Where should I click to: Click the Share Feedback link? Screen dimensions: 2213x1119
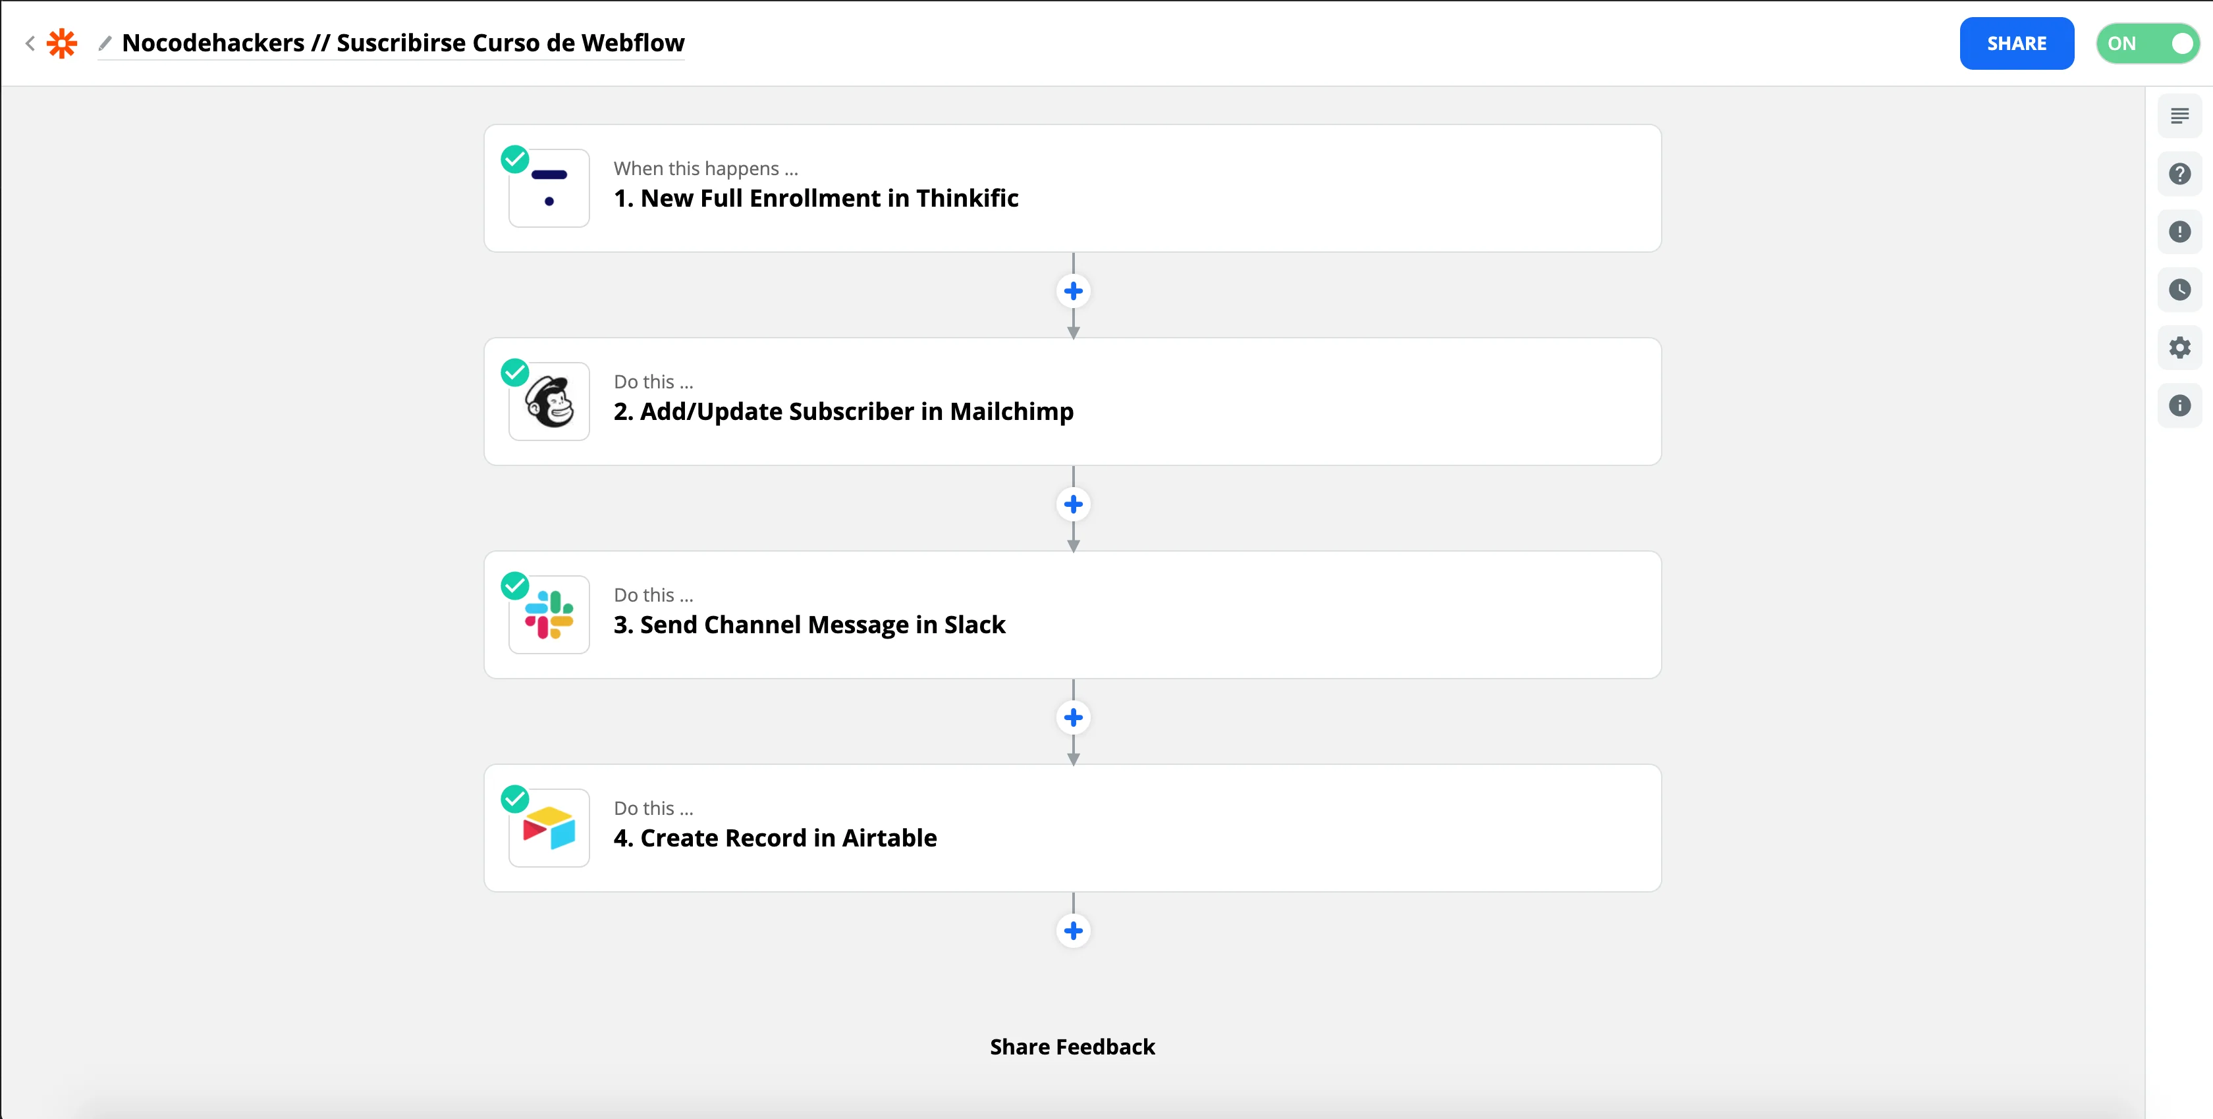click(x=1072, y=1047)
